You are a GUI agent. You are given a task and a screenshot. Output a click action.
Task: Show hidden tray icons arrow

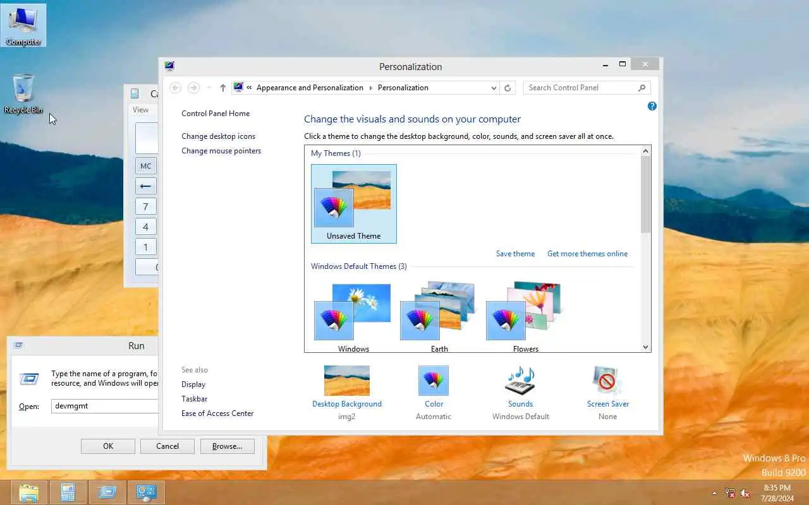pos(715,493)
